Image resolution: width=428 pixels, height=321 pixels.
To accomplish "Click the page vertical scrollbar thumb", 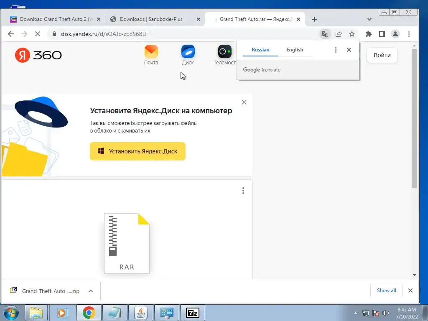I will (414, 118).
